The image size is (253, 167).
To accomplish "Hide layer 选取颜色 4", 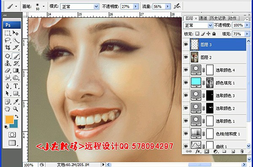I will (186, 70).
